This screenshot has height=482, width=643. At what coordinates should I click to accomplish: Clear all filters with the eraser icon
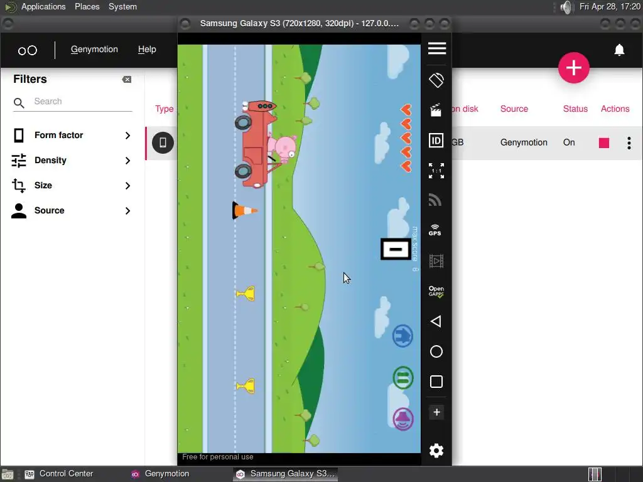(x=127, y=80)
